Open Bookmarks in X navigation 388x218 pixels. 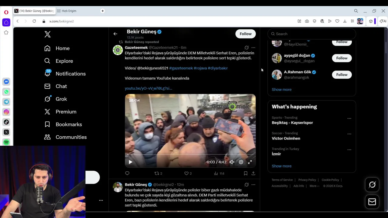63,124
